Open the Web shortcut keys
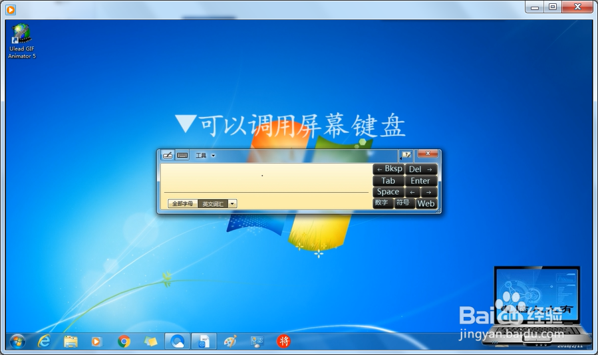Screen dimensions: 598x355 [426, 203]
